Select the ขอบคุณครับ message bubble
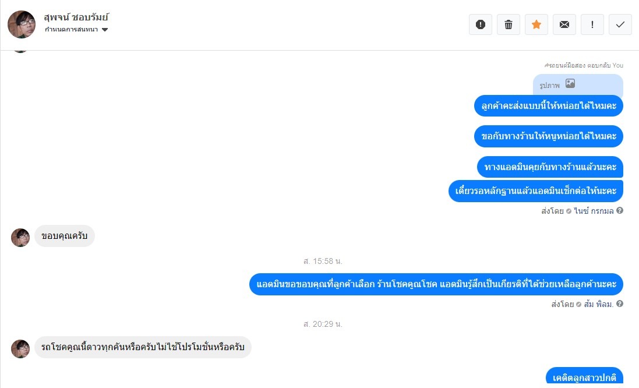 tap(65, 236)
